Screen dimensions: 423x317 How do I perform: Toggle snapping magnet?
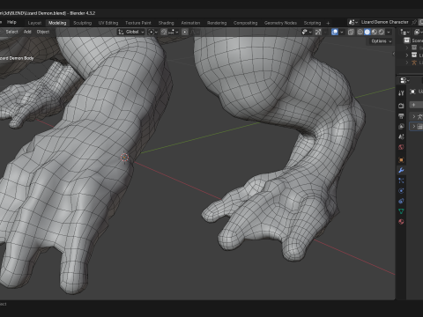click(x=164, y=32)
